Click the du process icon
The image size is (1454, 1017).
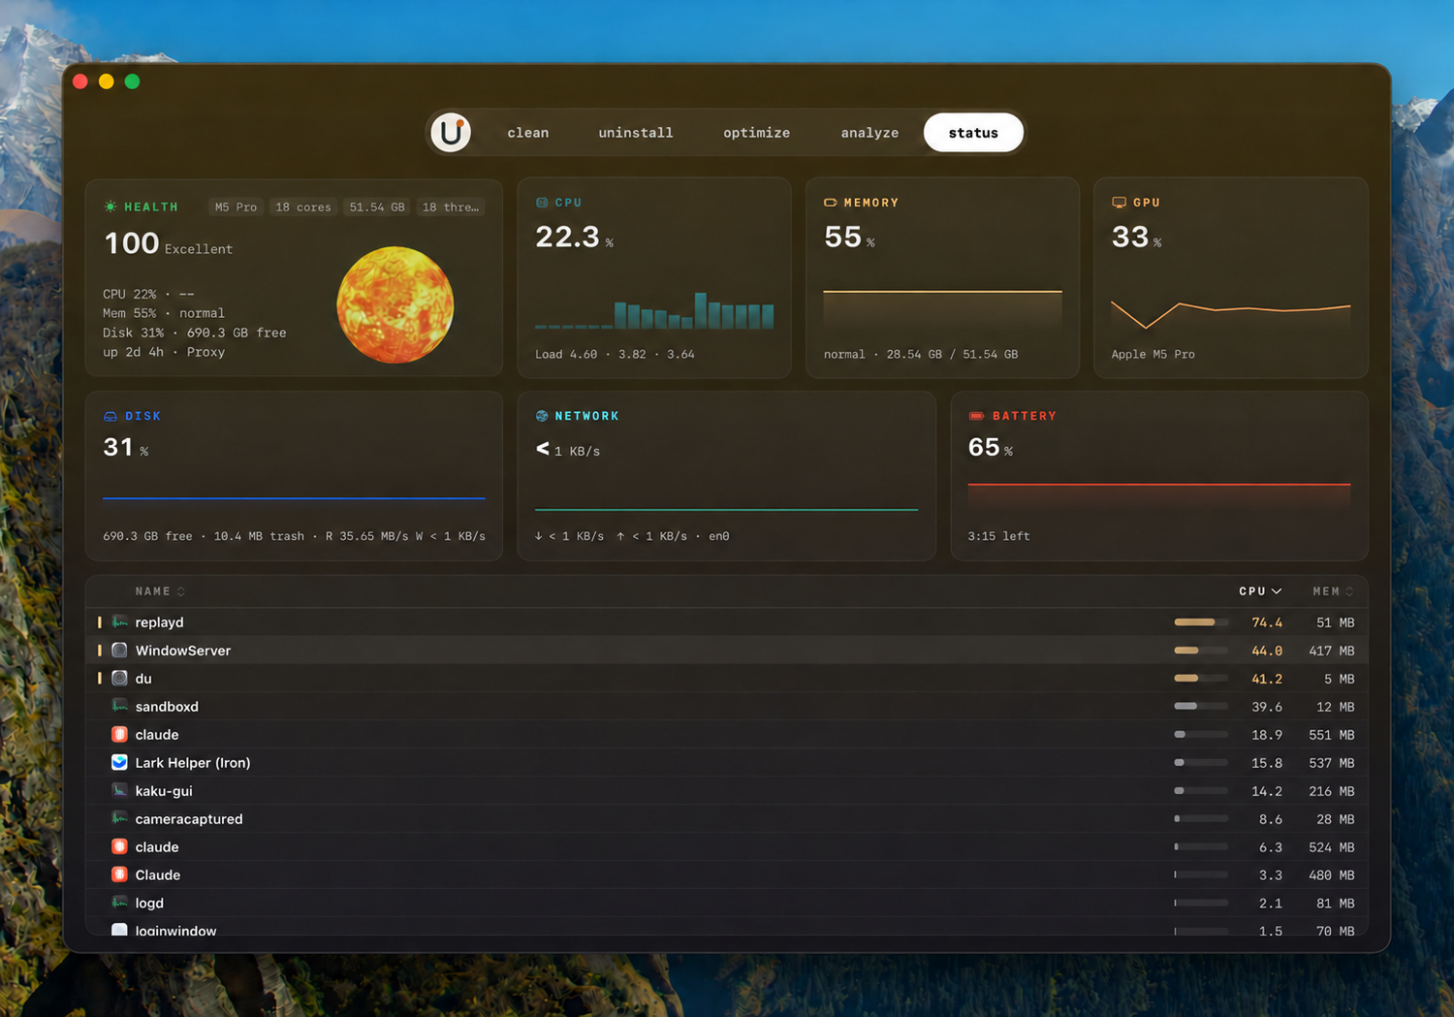coord(119,679)
